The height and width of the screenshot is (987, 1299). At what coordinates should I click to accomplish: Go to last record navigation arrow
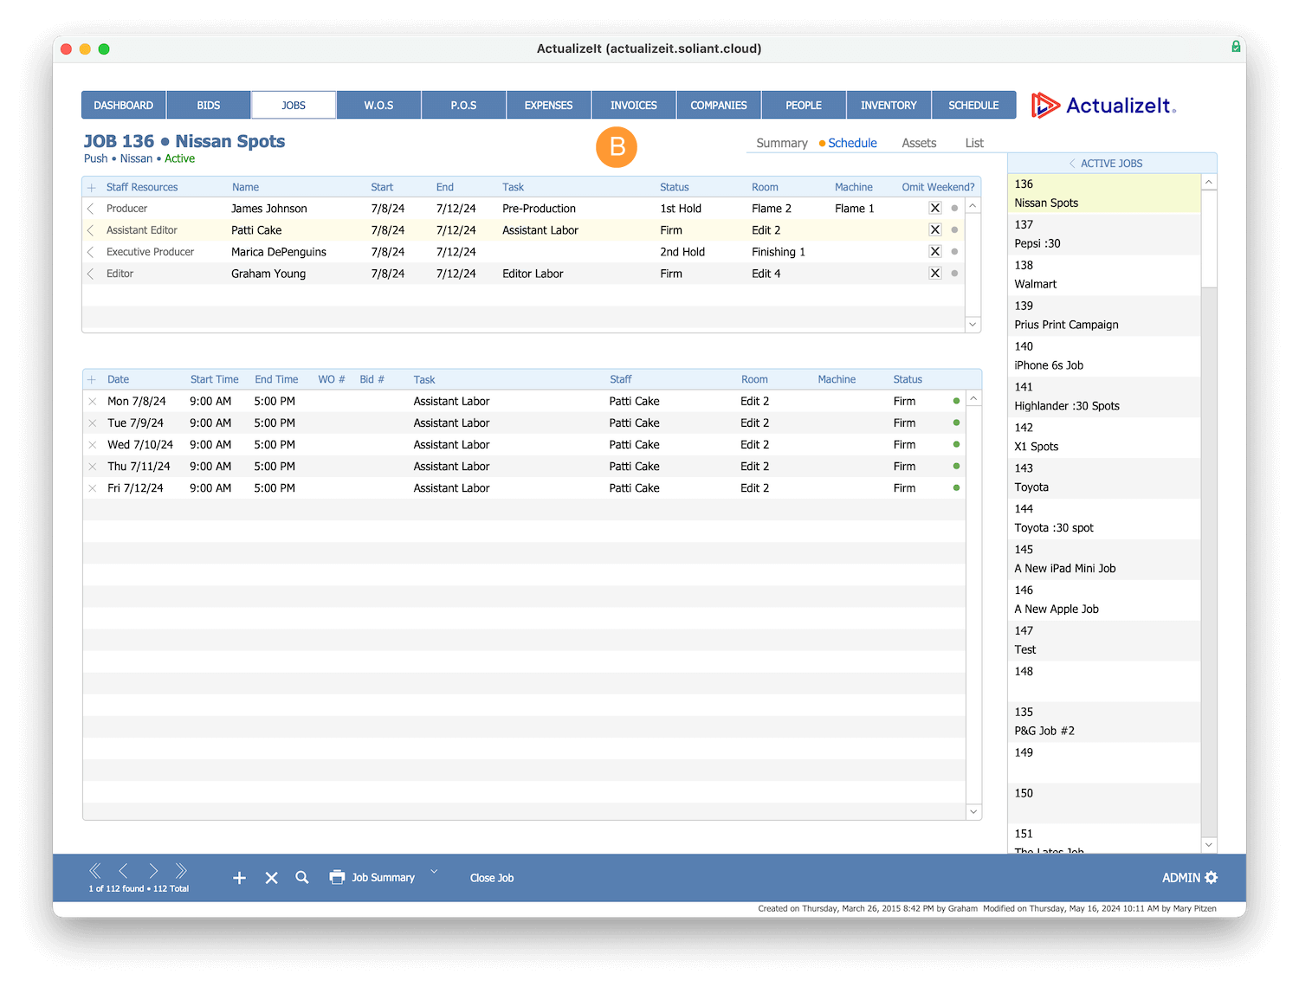coord(181,870)
